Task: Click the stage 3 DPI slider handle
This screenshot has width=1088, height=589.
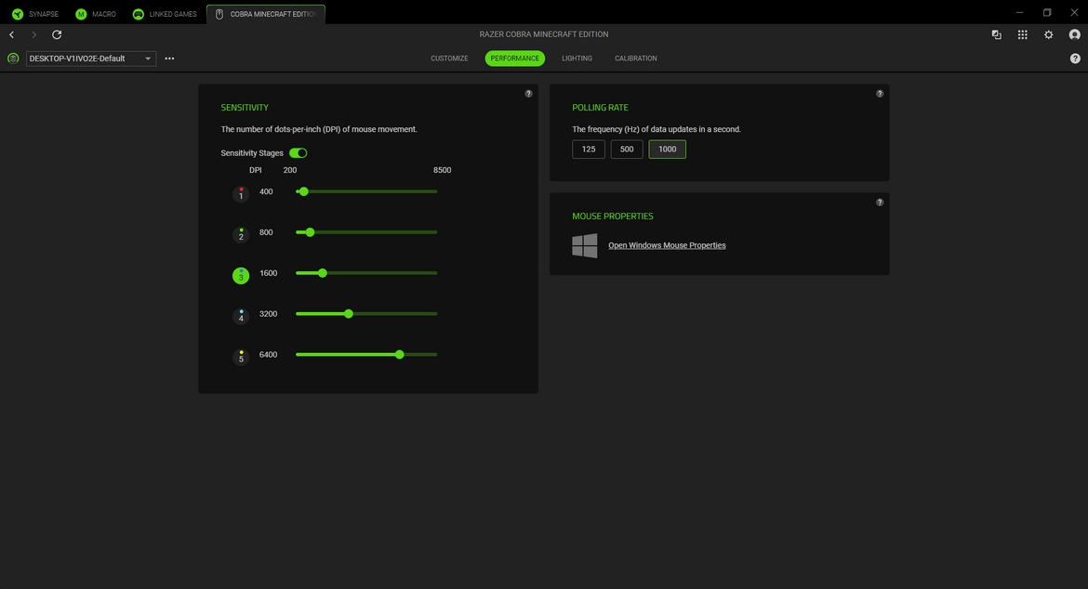Action: tap(323, 273)
